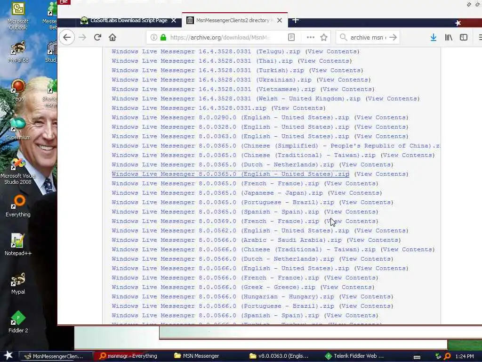Screen dimensions: 482x362
Task: Open the File menu
Action: (64, 2)
